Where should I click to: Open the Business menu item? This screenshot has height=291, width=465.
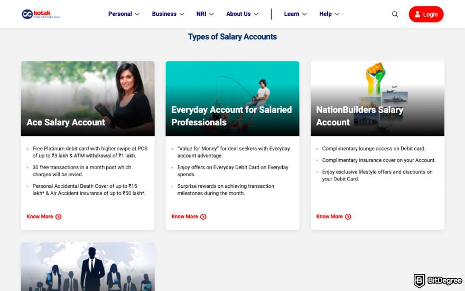click(168, 14)
